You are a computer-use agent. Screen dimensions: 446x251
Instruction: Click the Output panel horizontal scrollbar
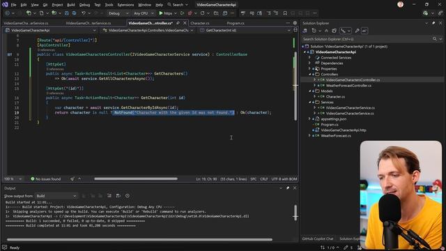point(139,239)
